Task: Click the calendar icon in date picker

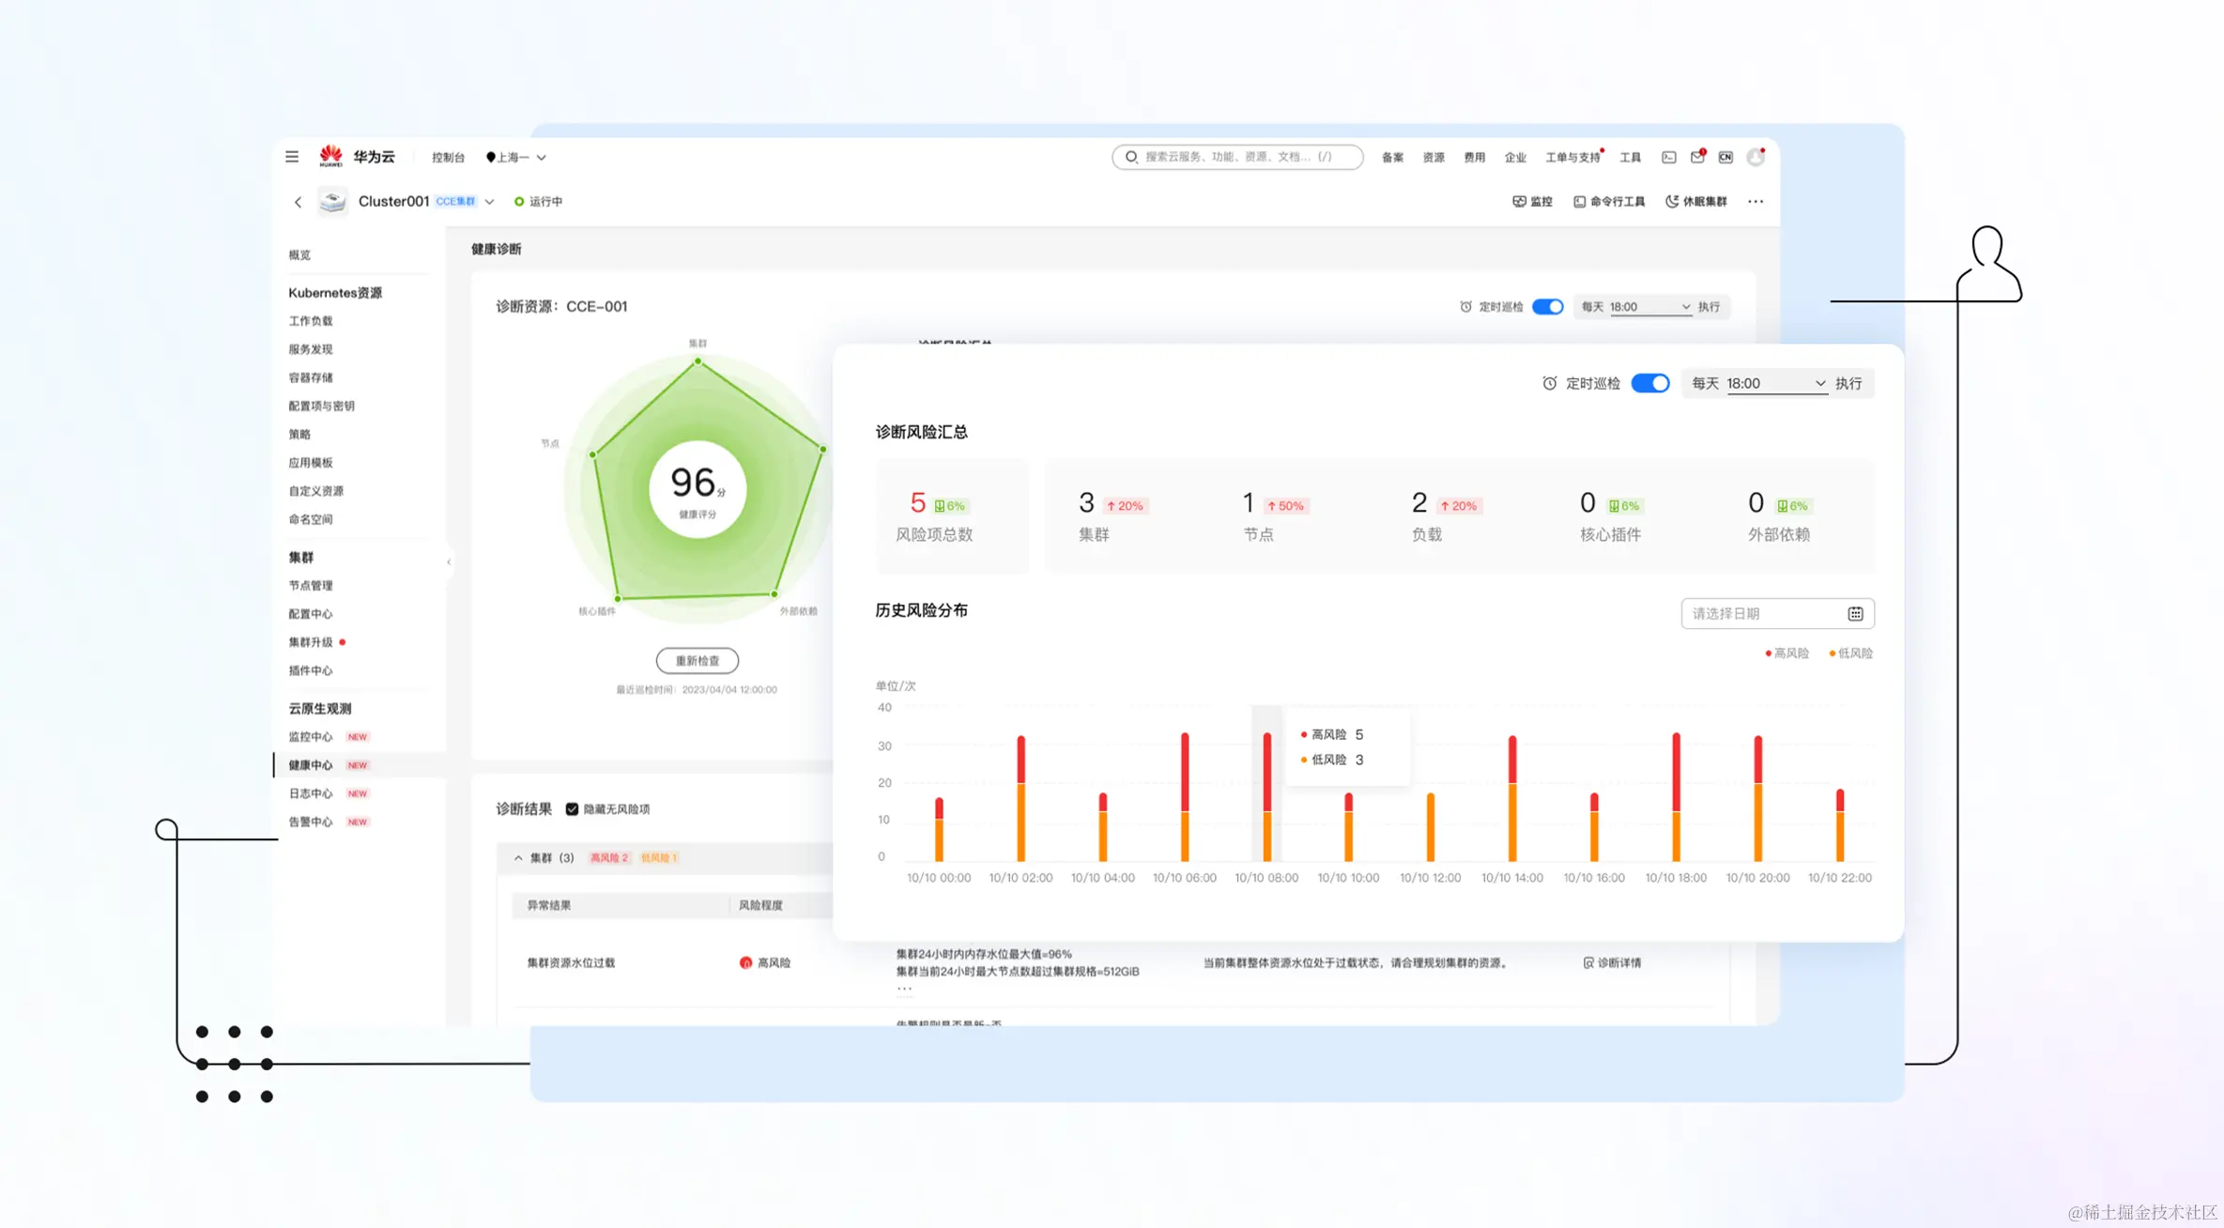Action: tap(1855, 614)
